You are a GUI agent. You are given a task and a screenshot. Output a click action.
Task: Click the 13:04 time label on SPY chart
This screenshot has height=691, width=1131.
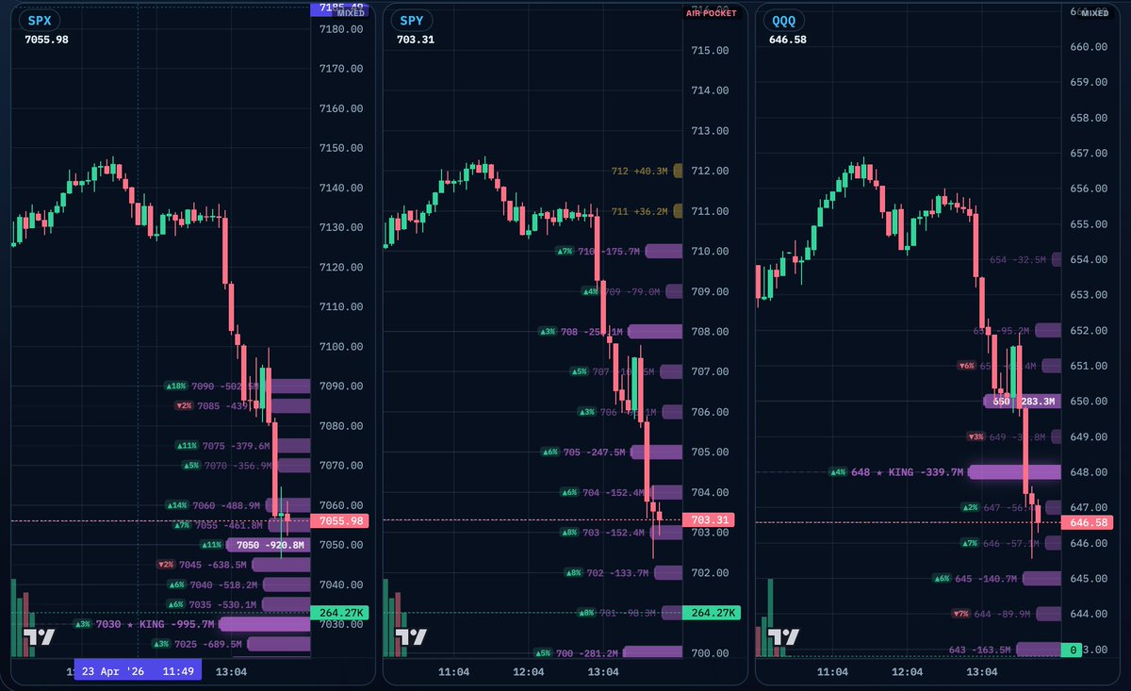[603, 672]
